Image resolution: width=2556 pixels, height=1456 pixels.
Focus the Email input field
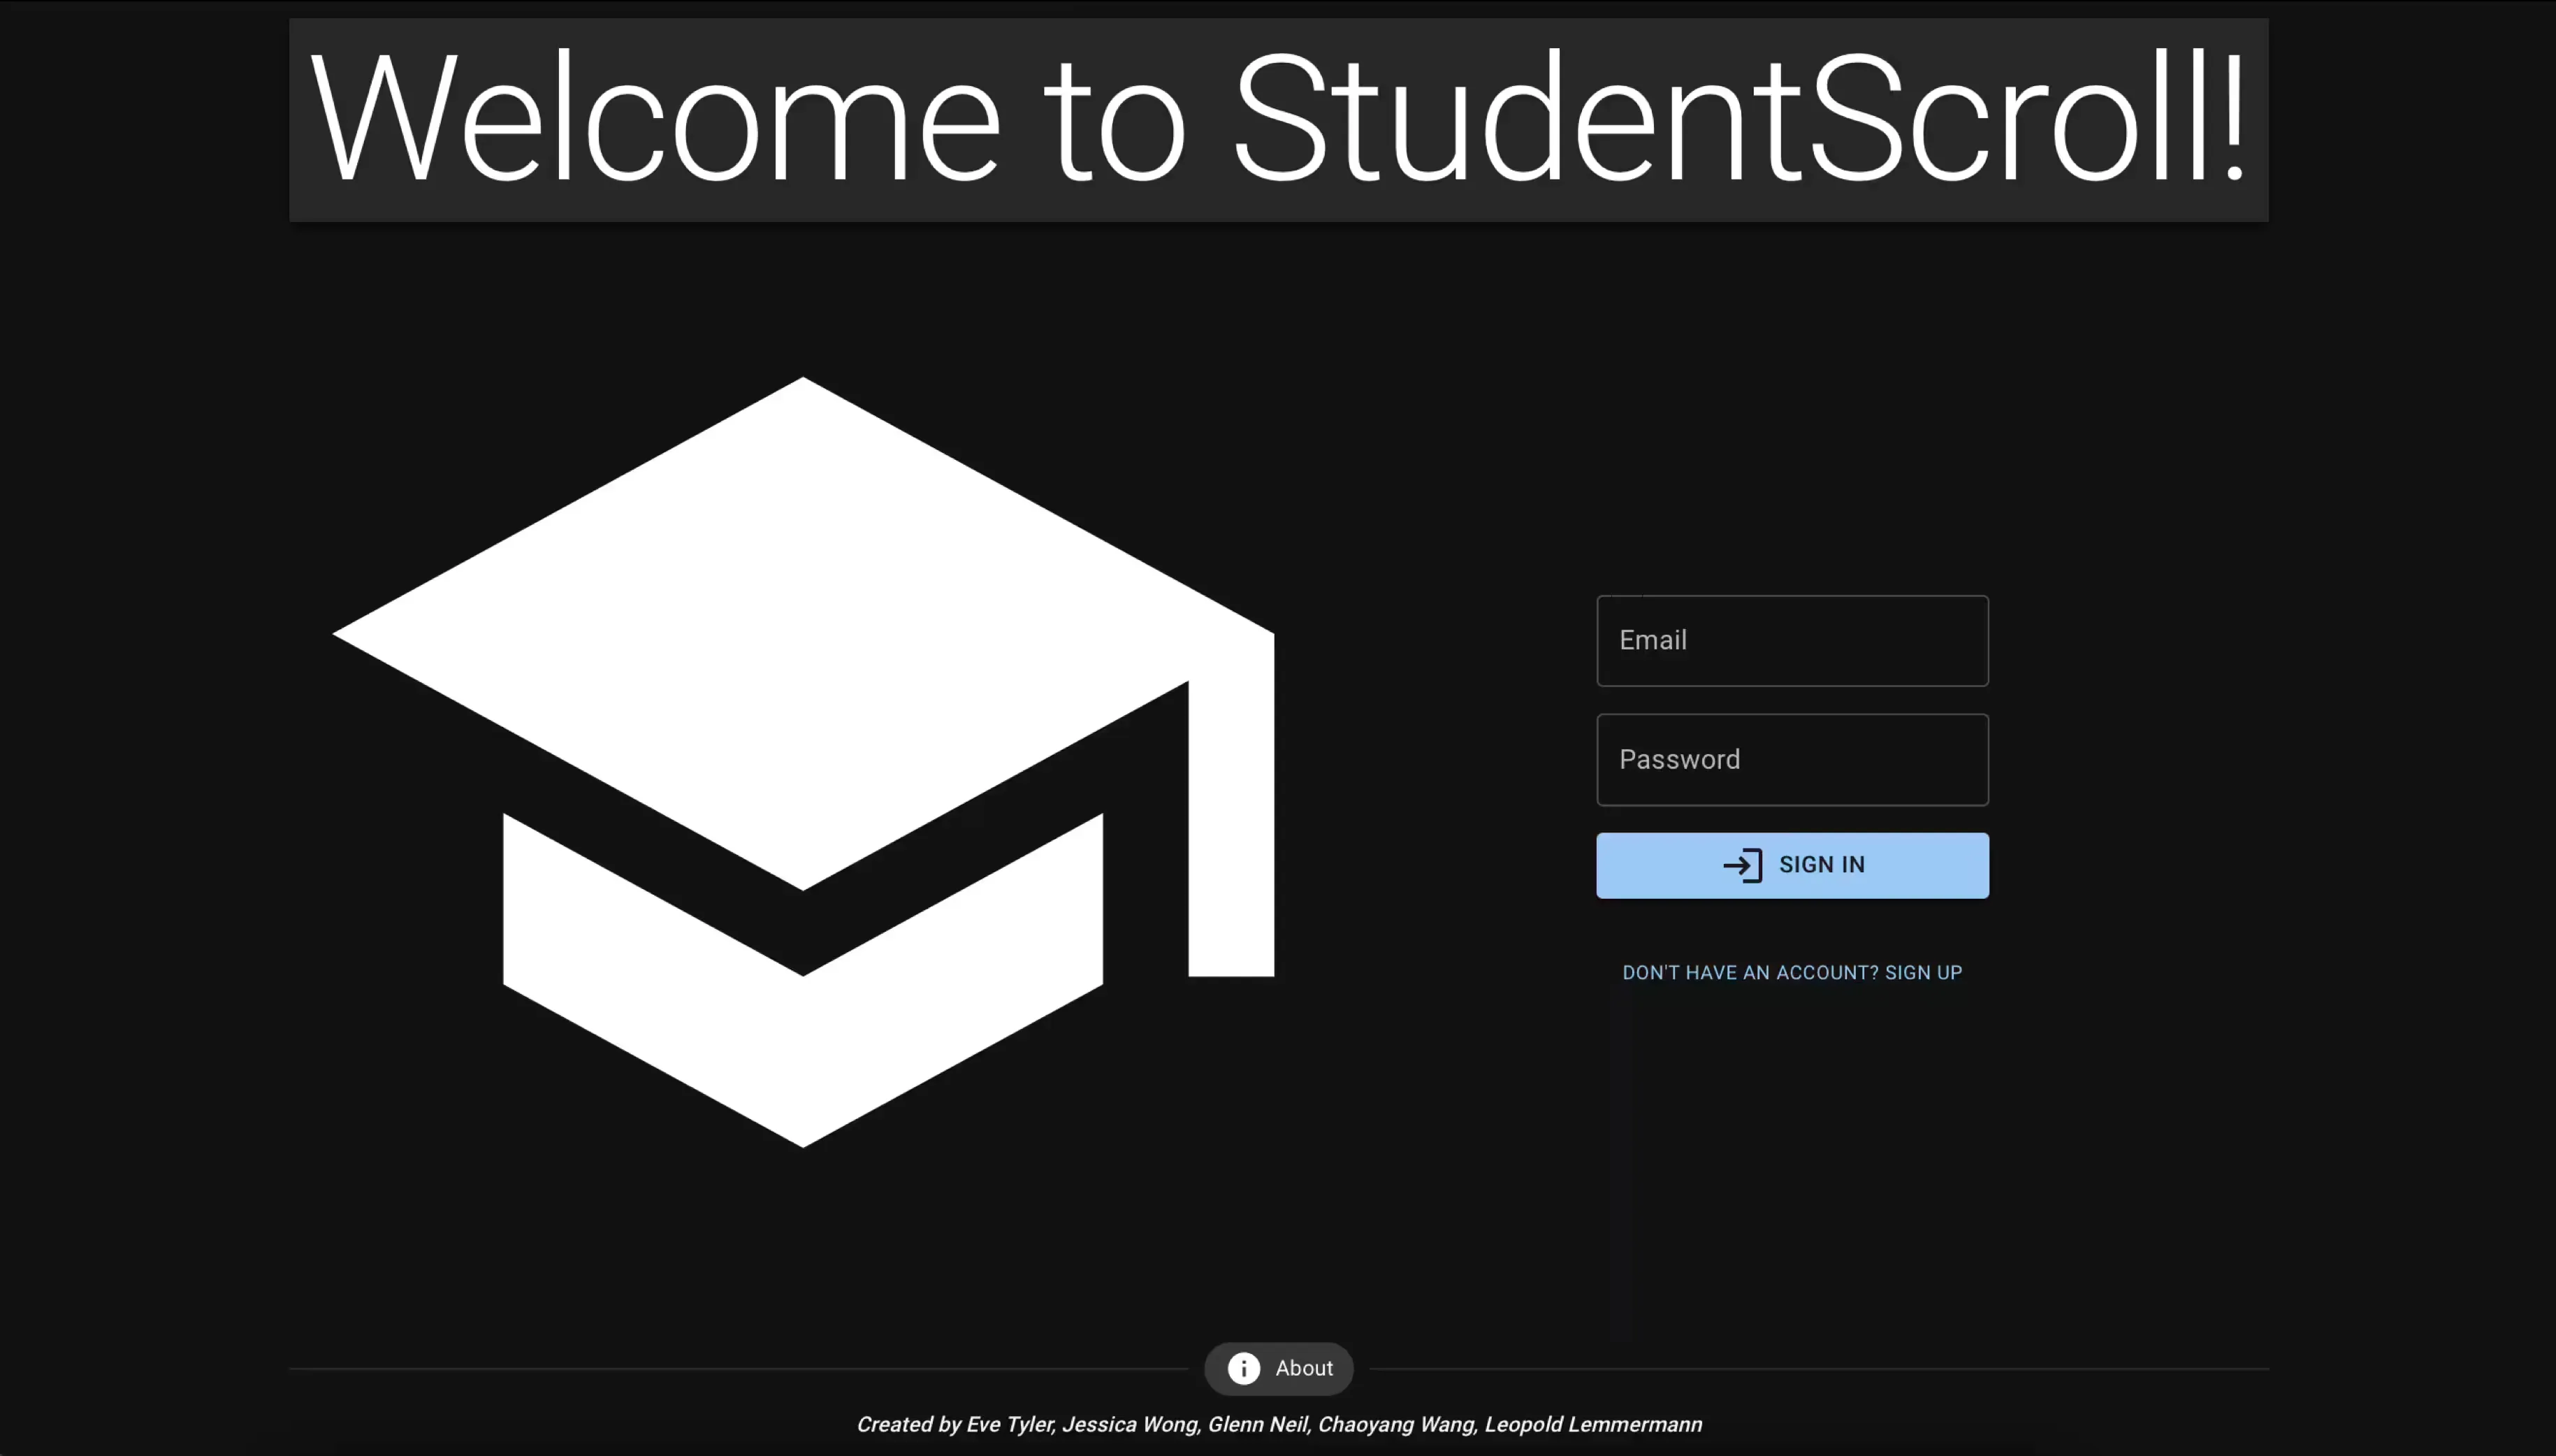point(1792,640)
